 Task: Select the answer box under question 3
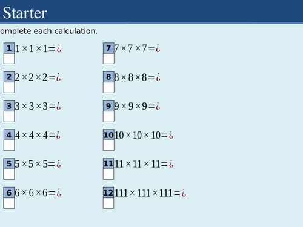tap(9, 117)
